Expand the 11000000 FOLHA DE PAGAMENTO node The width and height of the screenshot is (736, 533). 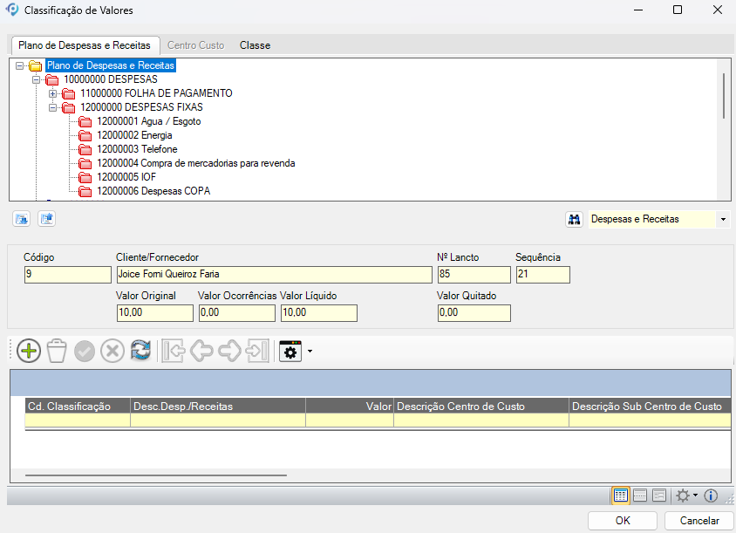pos(53,93)
